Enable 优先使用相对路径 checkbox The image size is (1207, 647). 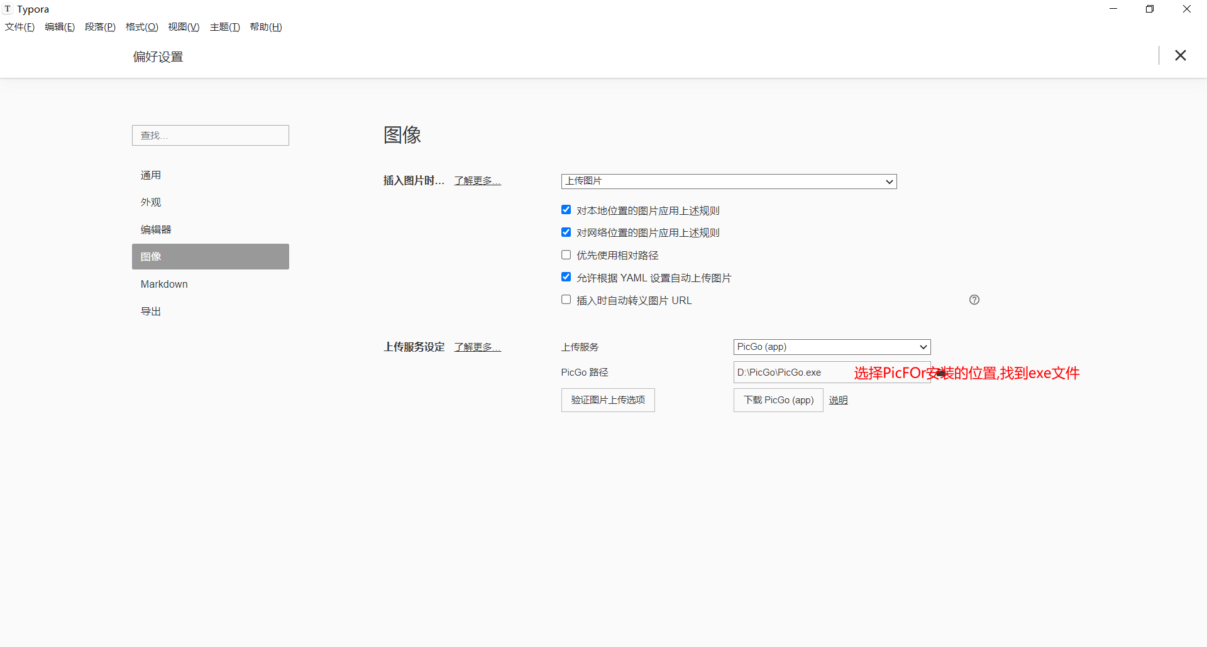click(x=566, y=254)
